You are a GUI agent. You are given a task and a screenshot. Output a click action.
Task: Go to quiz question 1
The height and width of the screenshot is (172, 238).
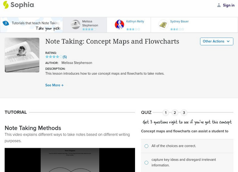166,113
